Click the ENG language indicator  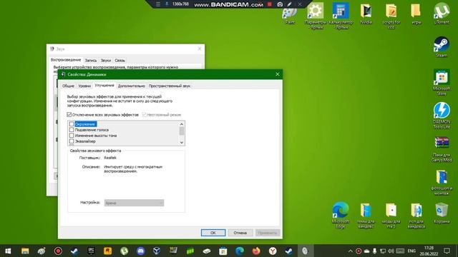(411, 251)
